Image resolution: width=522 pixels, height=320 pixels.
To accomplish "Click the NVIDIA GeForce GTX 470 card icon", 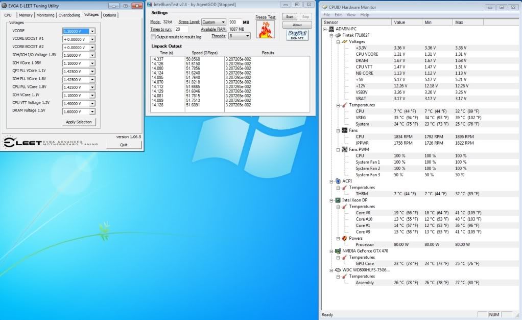I will coord(338,251).
